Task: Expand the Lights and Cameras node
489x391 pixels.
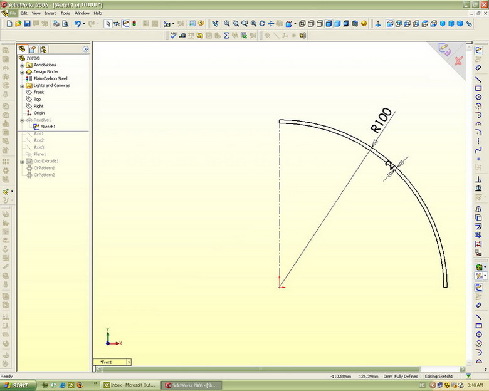Action: 23,86
